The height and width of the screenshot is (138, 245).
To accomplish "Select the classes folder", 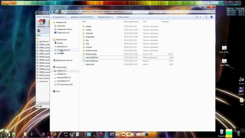I will [x=88, y=26].
